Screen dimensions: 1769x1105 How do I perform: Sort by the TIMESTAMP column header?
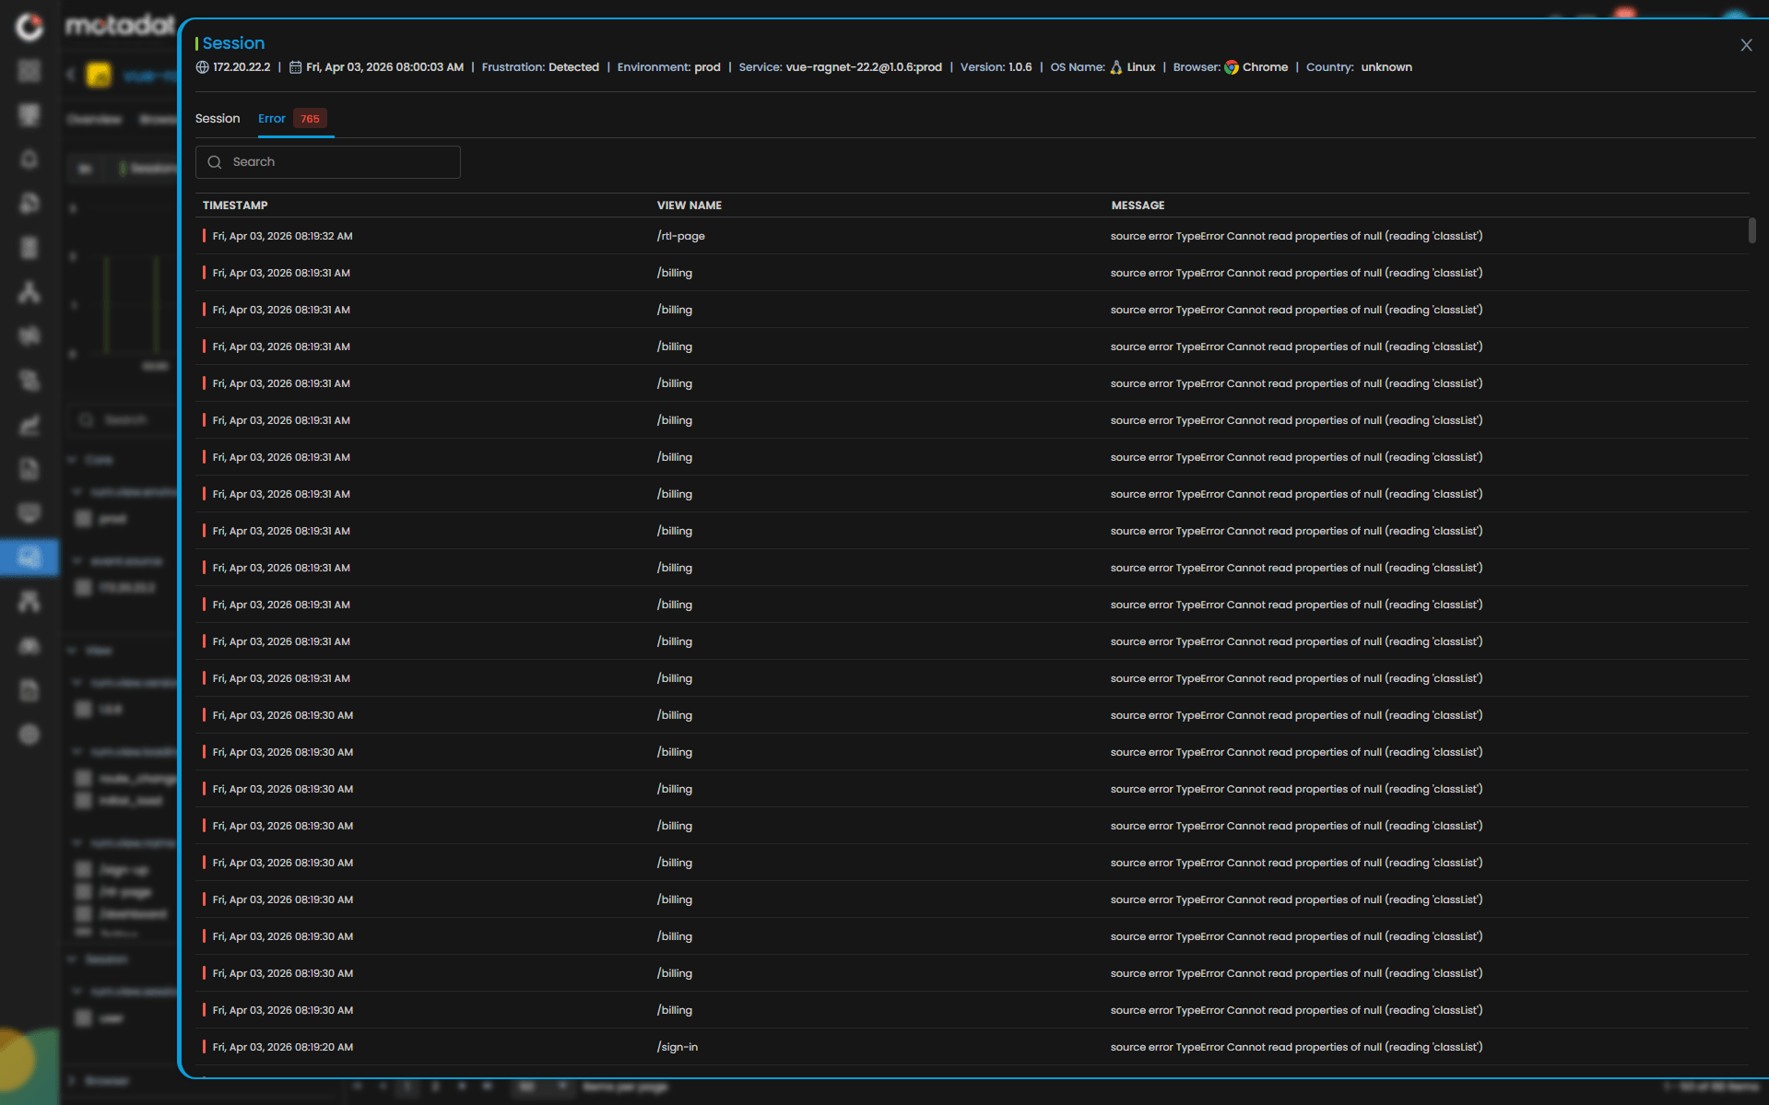click(x=235, y=206)
